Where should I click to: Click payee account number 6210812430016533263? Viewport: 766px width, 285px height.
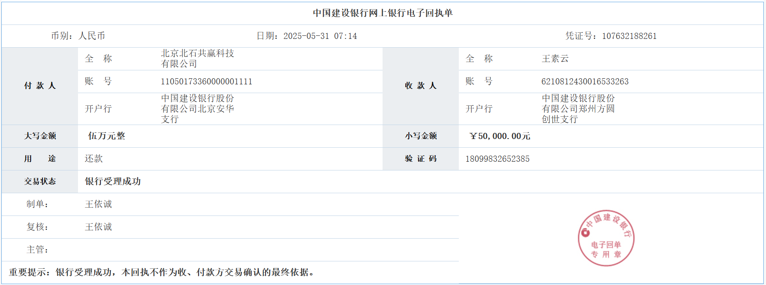click(x=585, y=81)
